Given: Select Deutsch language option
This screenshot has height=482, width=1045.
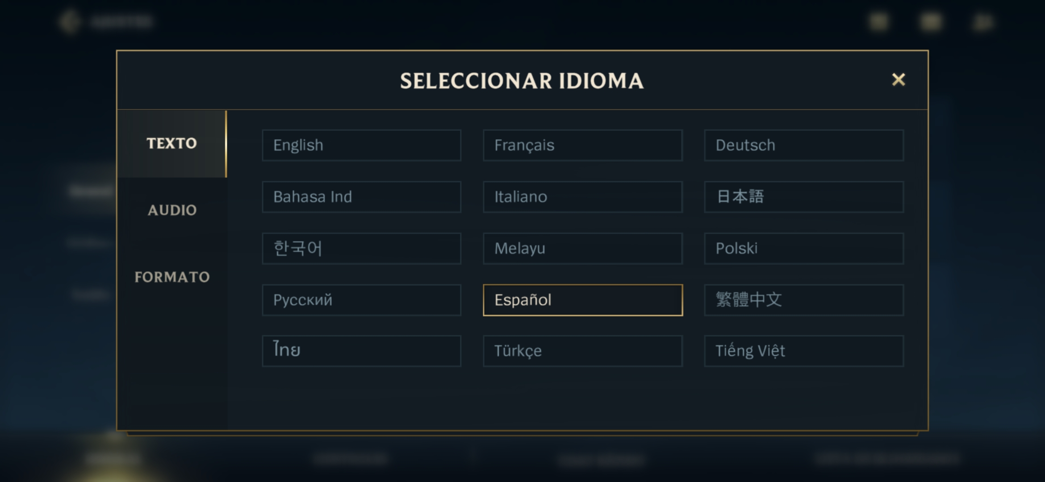Looking at the screenshot, I should coord(804,145).
